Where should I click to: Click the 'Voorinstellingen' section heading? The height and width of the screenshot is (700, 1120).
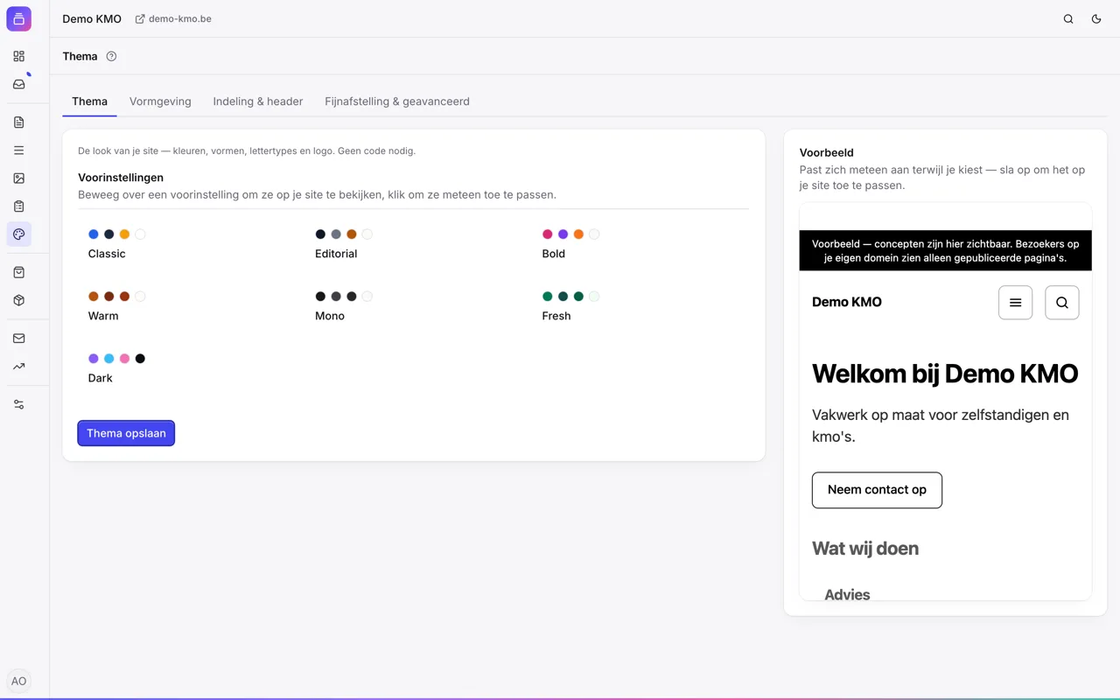click(121, 178)
